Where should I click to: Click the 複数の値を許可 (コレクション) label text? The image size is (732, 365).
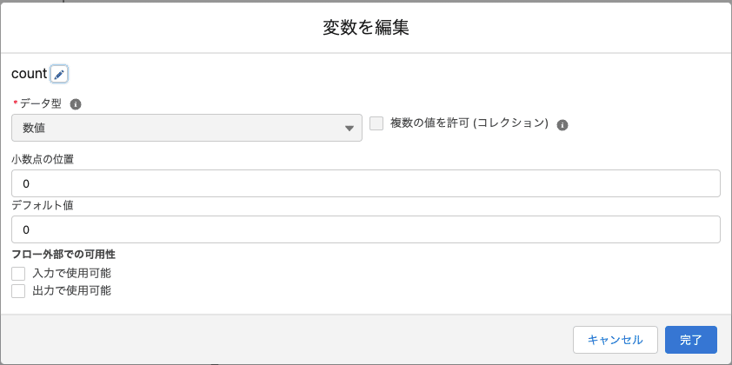point(469,123)
